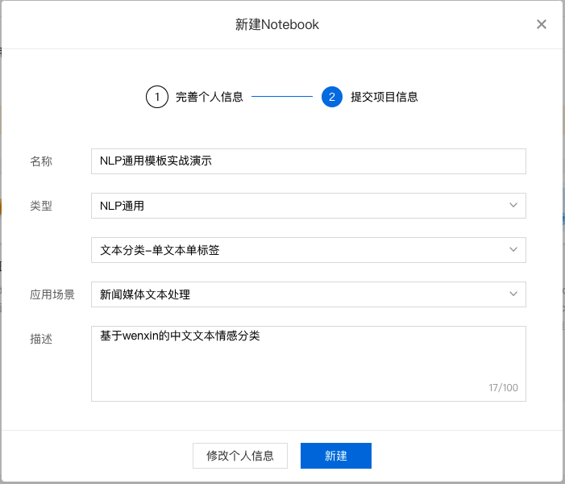Focus the 名称 input field
Screen dimensions: 565x484
point(309,161)
